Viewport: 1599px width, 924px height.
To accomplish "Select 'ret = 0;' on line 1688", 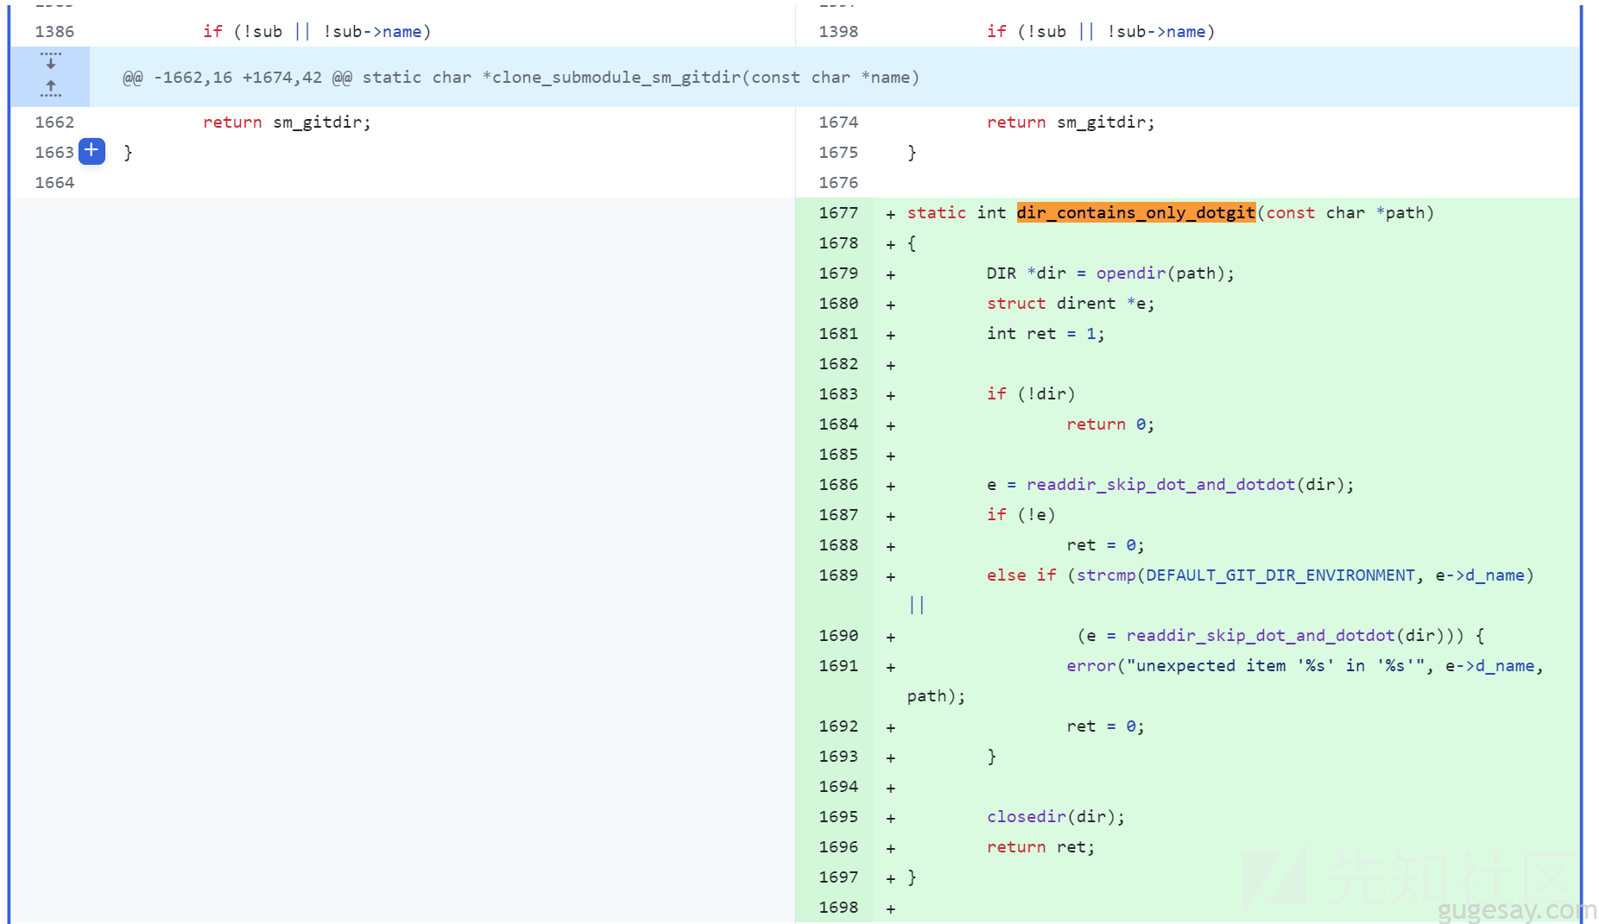I will pyautogui.click(x=1105, y=544).
